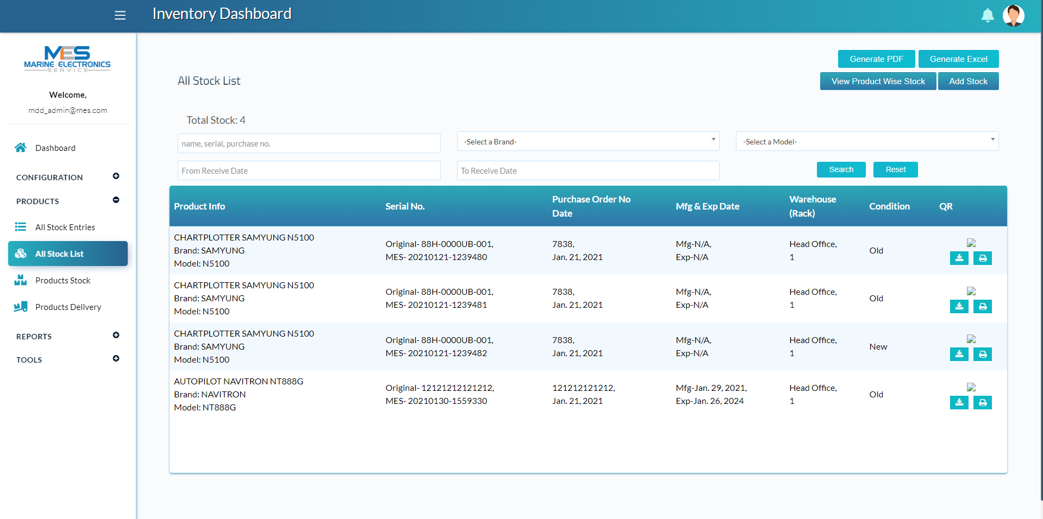This screenshot has width=1043, height=519.
Task: Click the All Stock Entries list icon
Action: coord(21,227)
